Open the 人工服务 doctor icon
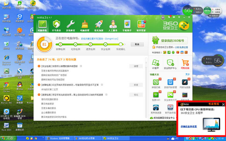226x141 pixels. [113, 25]
